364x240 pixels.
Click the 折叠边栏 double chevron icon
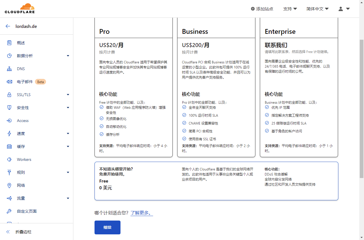[x=8, y=232]
